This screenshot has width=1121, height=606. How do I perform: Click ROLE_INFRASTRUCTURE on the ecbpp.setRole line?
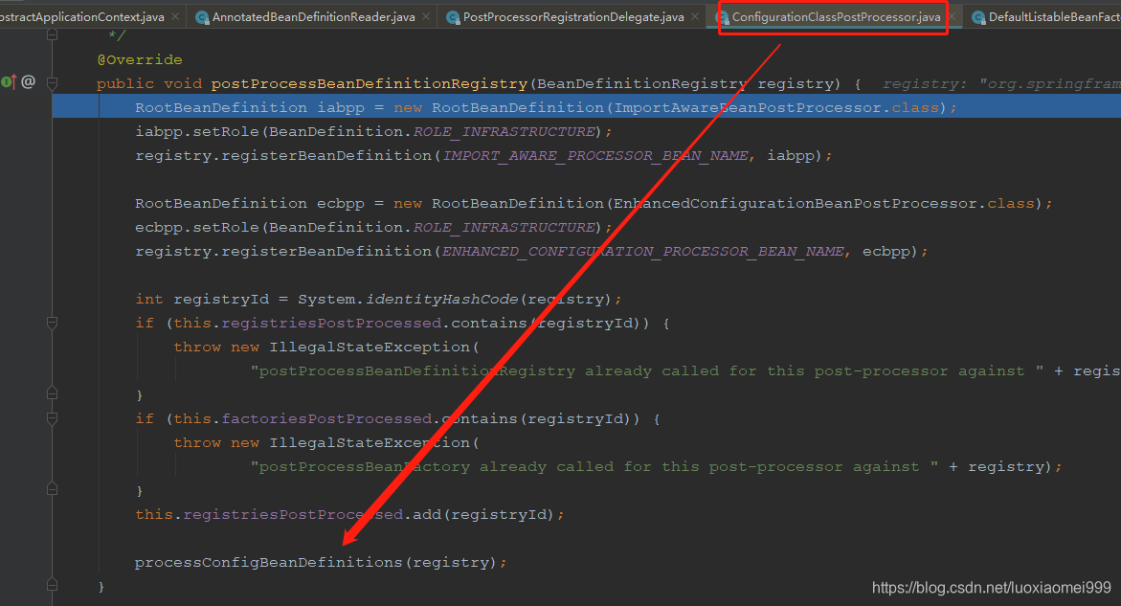(504, 227)
